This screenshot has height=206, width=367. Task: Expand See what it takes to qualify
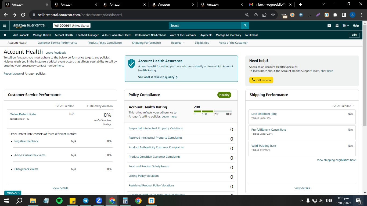coord(158,77)
